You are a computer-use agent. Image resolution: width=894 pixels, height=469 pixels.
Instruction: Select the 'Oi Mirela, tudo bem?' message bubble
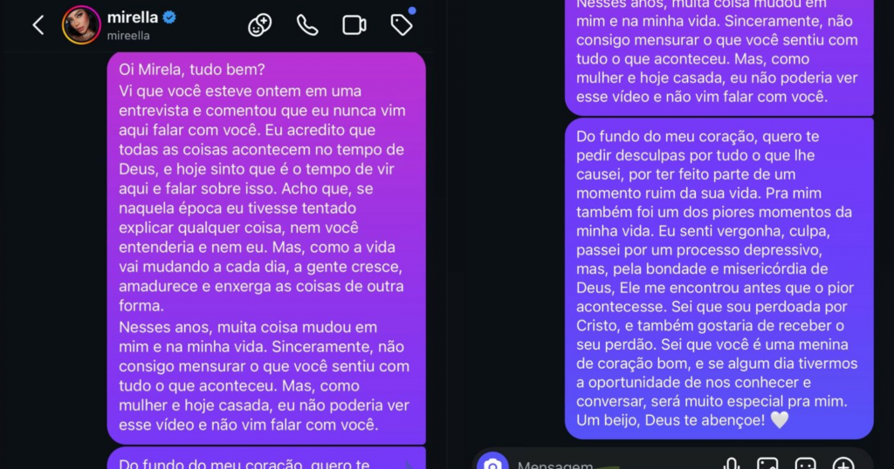point(266,248)
